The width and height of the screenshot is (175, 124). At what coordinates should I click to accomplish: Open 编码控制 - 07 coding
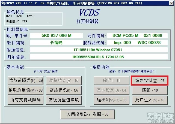[x=150, y=81]
